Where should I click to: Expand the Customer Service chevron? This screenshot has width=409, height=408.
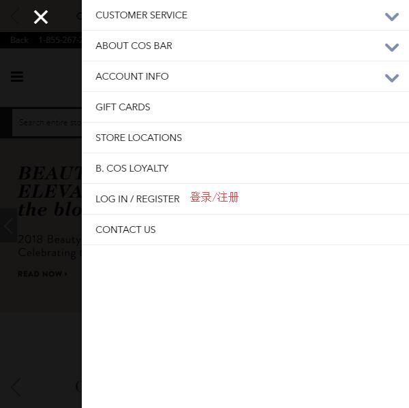(392, 16)
